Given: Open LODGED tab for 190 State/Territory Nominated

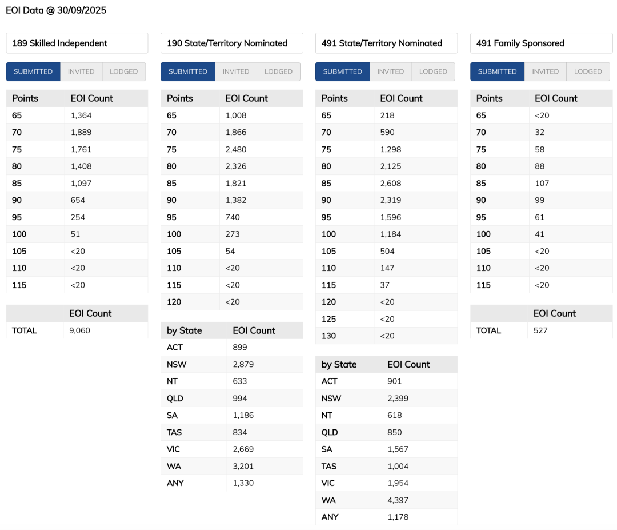Looking at the screenshot, I should coord(279,71).
